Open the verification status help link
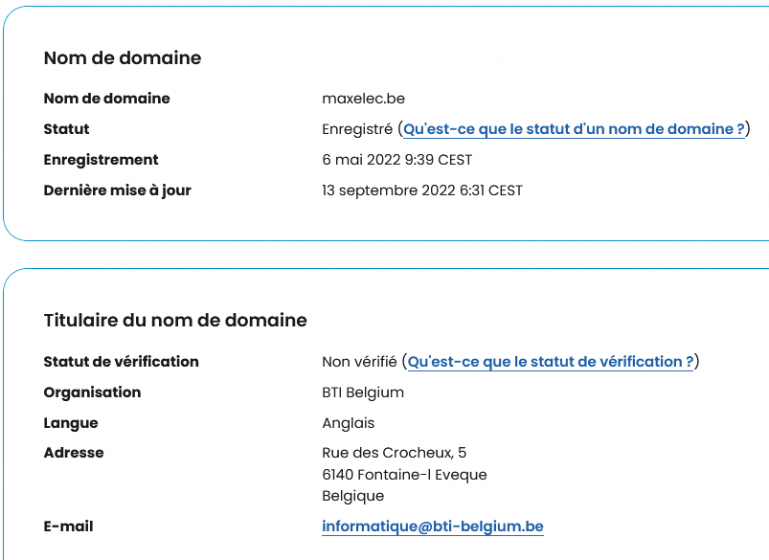Screen dimensions: 769x560 tap(551, 362)
